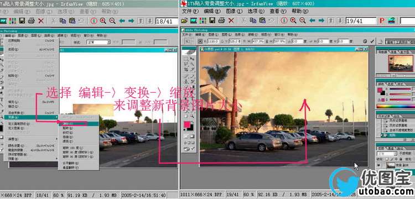This screenshot has width=415, height=199.
Task: Open layer blend mode dropdown in layers panel
Action: tap(387, 154)
